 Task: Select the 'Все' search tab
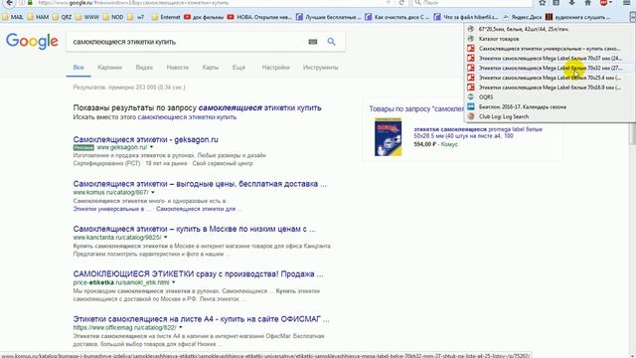click(79, 68)
